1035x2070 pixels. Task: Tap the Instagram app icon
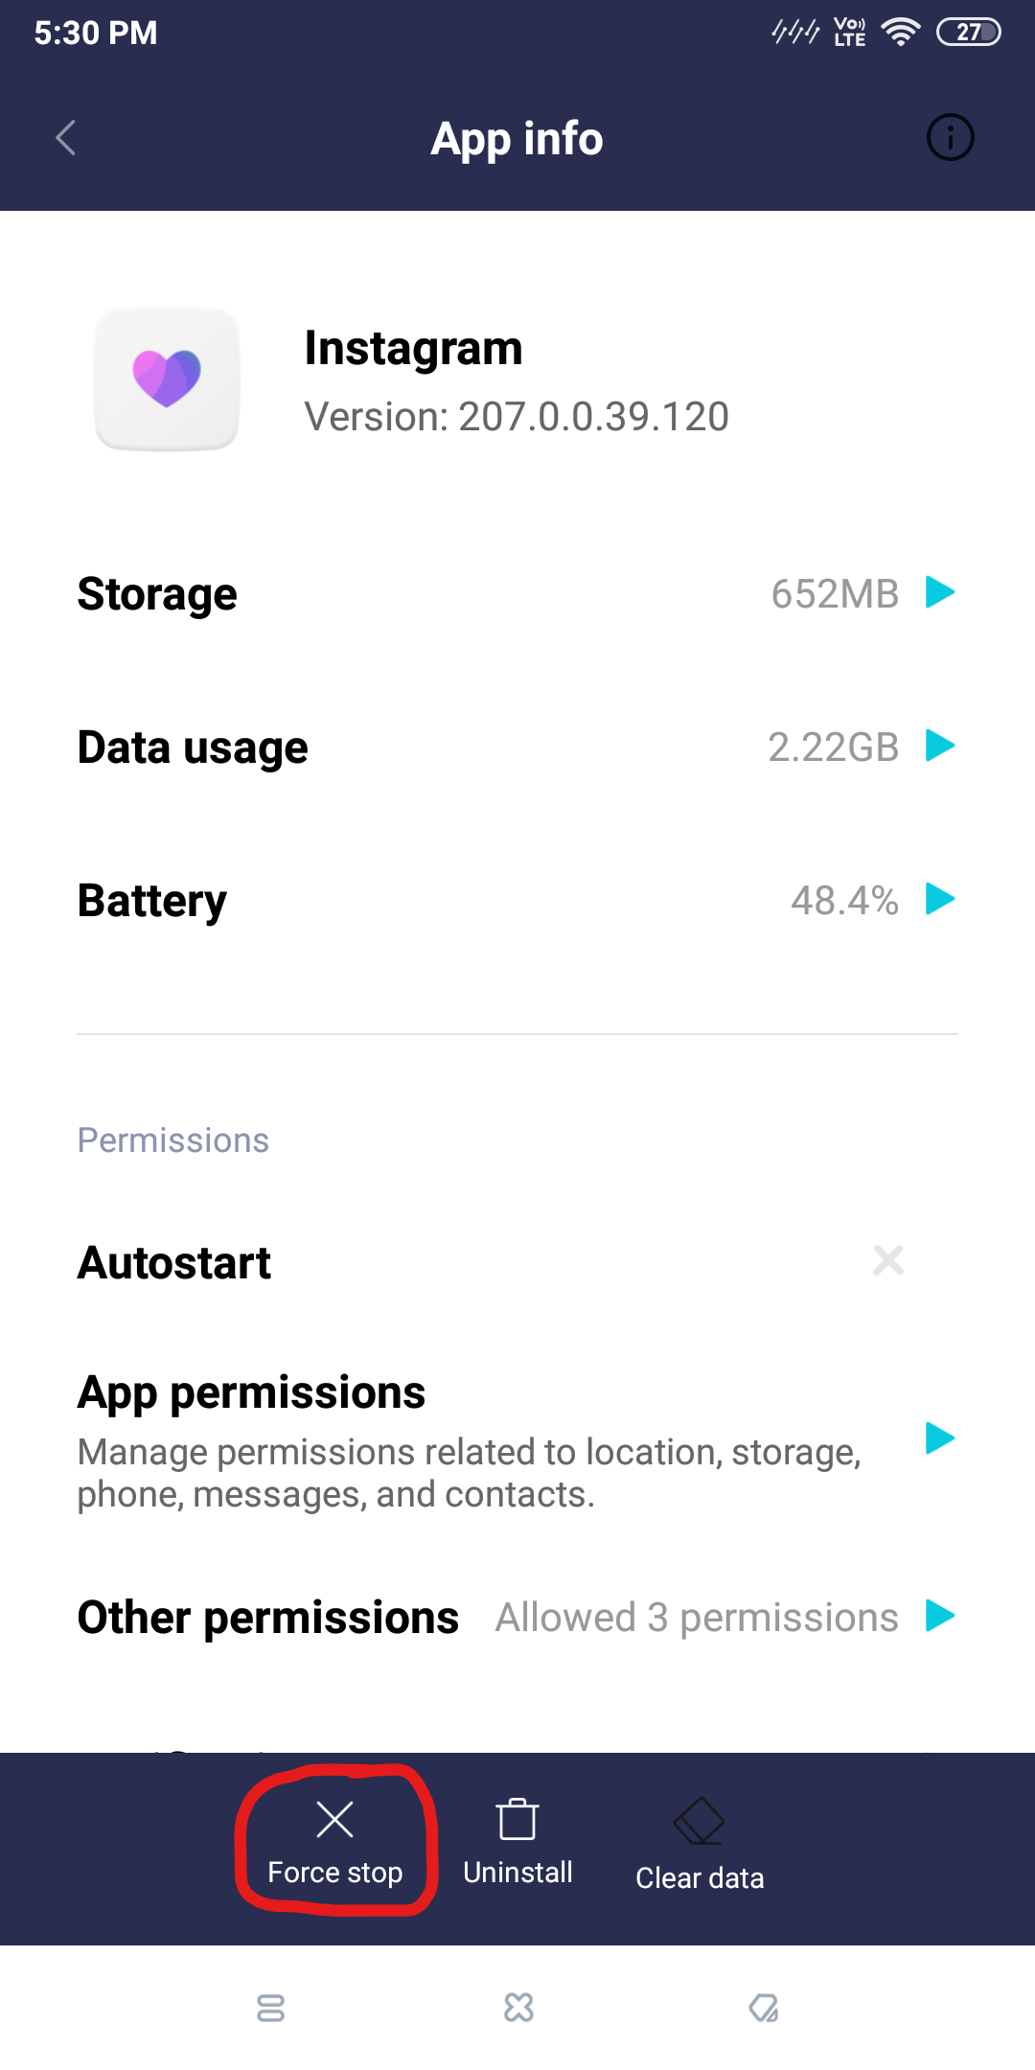167,379
